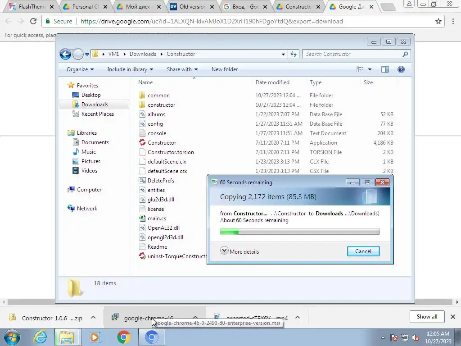Click the New folder button
The height and width of the screenshot is (346, 461).
(x=225, y=69)
